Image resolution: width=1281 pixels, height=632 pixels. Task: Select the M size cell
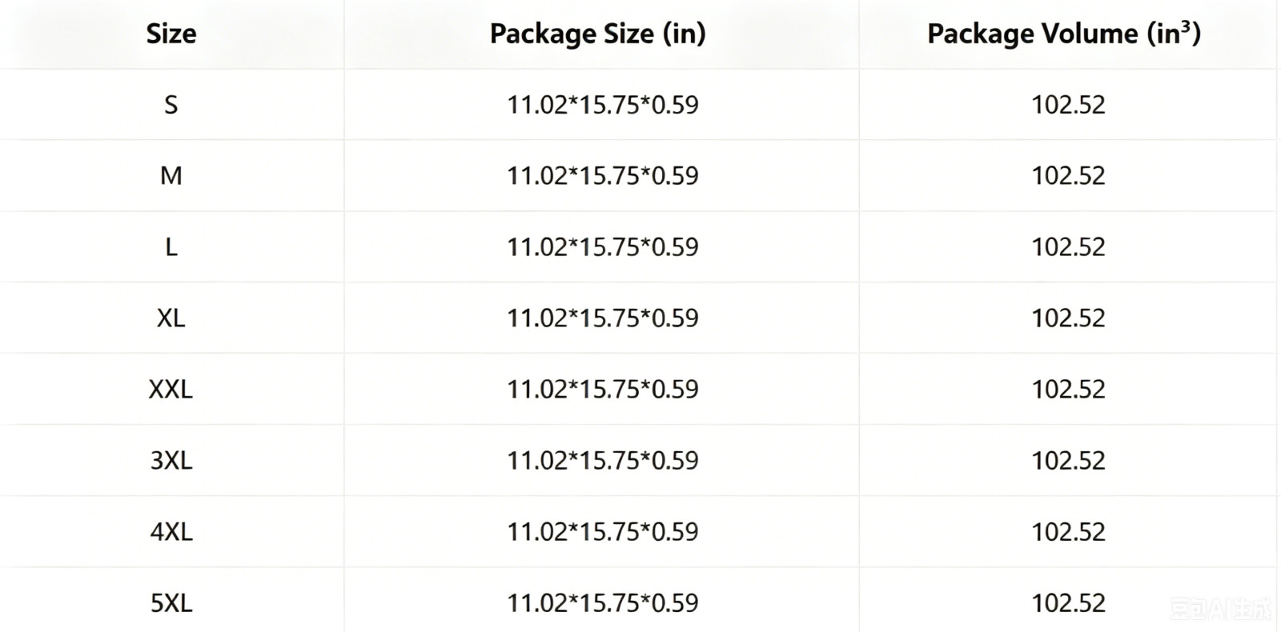[171, 176]
